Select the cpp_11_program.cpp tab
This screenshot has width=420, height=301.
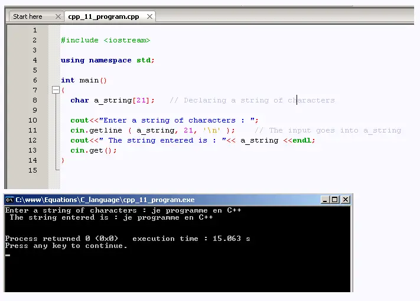pos(103,16)
